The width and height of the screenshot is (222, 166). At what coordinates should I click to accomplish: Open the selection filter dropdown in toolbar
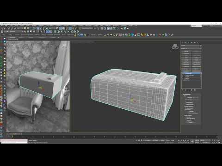(20, 29)
